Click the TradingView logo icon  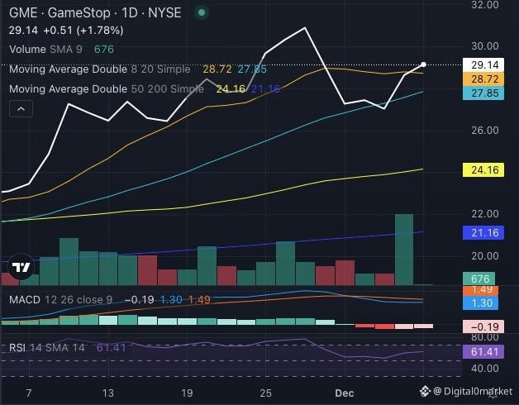pyautogui.click(x=21, y=267)
